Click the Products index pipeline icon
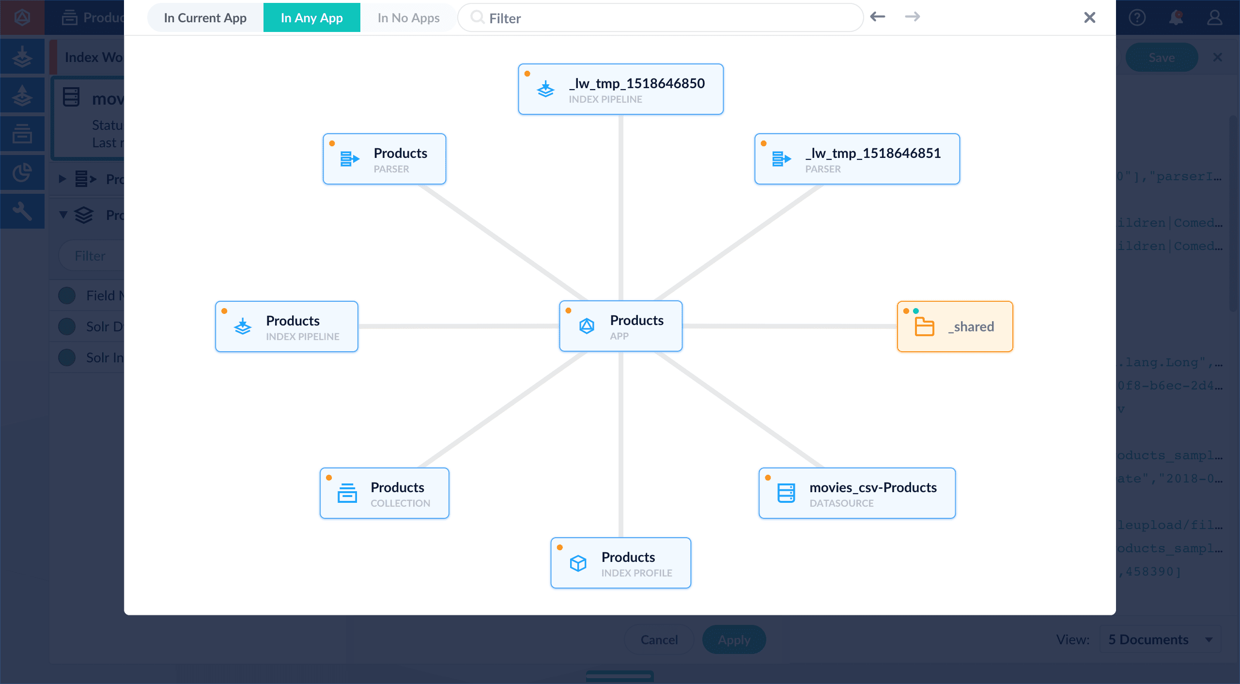This screenshot has height=684, width=1240. pyautogui.click(x=243, y=326)
